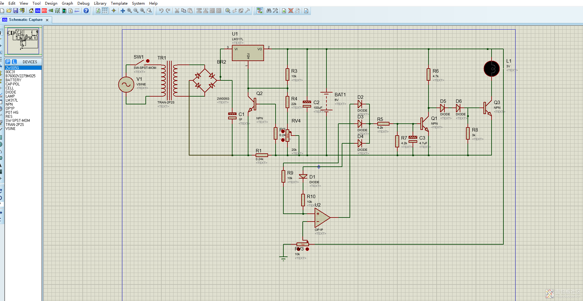The image size is (583, 301).
Task: Open the Design Explorer icon
Action: (64, 11)
